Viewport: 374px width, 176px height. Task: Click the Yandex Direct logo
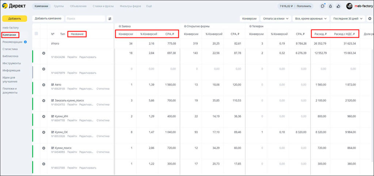14,6
